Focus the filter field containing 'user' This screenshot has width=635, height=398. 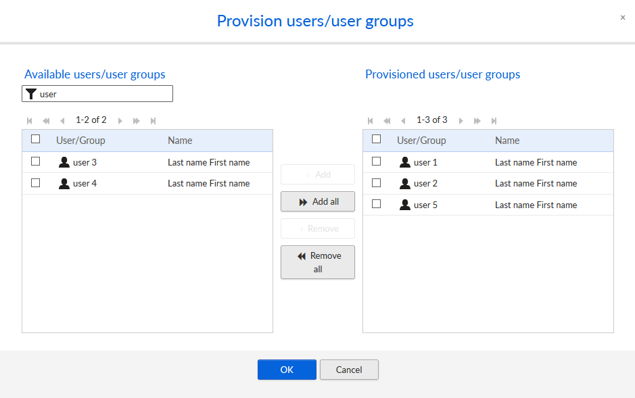[97, 94]
